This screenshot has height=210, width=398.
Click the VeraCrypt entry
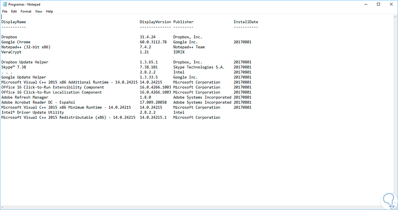(11, 52)
